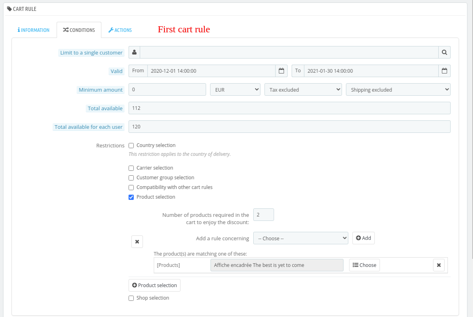The width and height of the screenshot is (473, 317).
Task: Open the Tax excluded dropdown
Action: [303, 89]
